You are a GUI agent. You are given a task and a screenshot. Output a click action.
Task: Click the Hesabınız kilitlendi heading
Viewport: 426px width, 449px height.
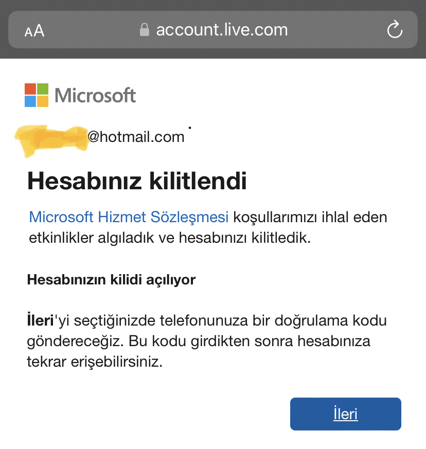tap(137, 181)
